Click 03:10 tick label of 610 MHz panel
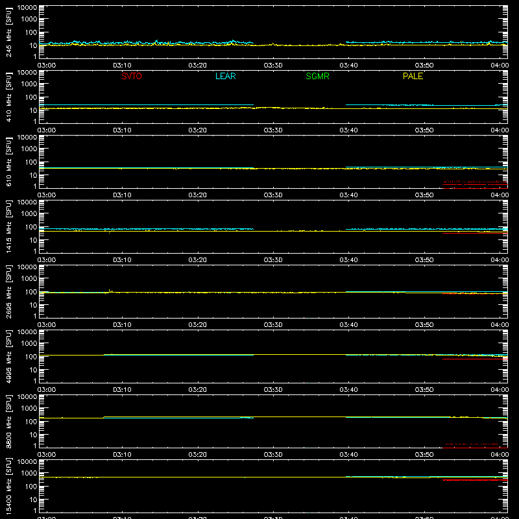This screenshot has height=519, width=519. [122, 195]
